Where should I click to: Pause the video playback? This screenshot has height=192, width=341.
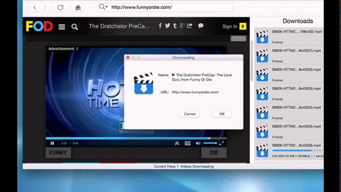(x=52, y=143)
